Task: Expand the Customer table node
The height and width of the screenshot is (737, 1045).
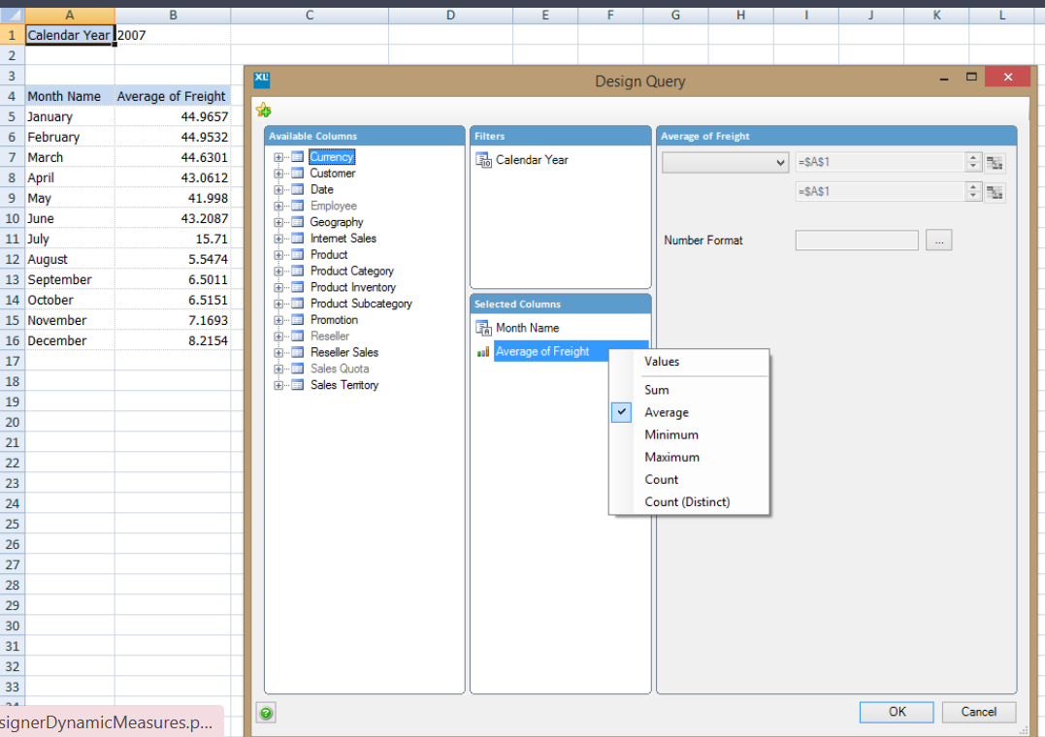Action: point(278,173)
